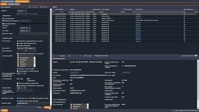The height and width of the screenshot is (112, 199).
Task: Select 'change history' export type radio
Action: 17,46
